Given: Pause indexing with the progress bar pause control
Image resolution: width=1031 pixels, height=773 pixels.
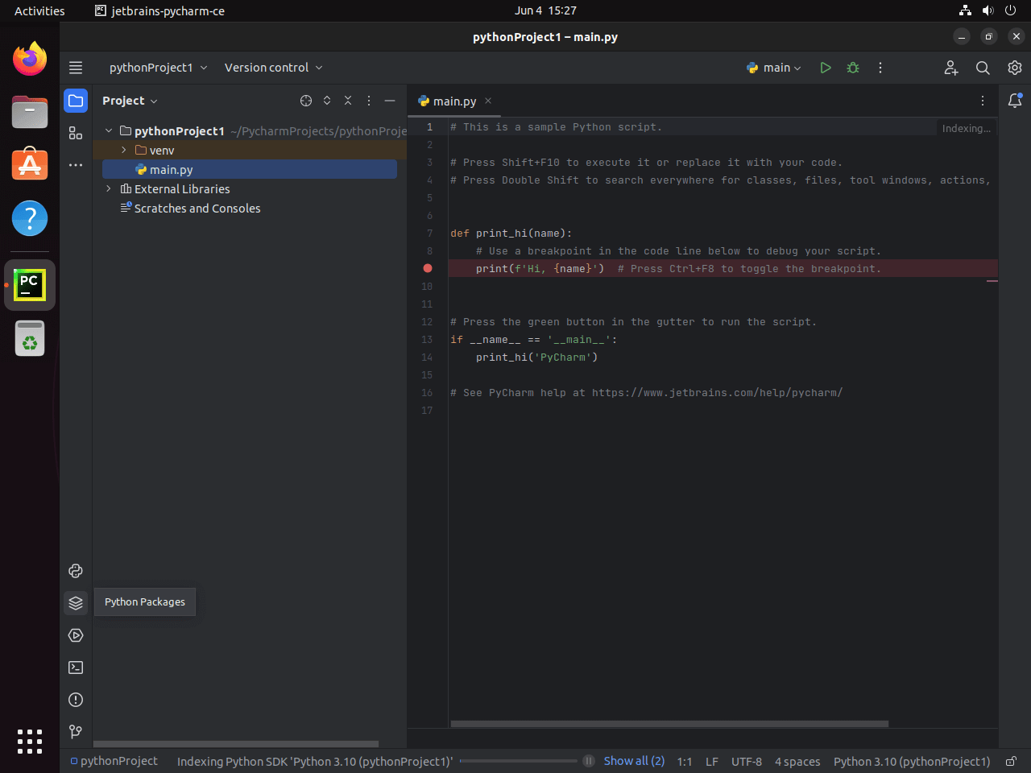Looking at the screenshot, I should (x=589, y=761).
